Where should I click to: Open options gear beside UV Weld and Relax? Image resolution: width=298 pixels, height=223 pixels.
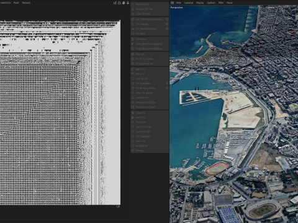click(167, 28)
